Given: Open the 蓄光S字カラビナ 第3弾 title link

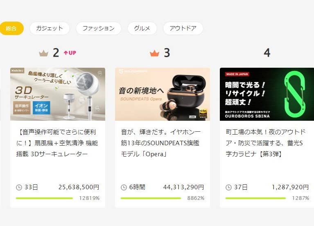Looking at the screenshot, I should [x=266, y=143].
